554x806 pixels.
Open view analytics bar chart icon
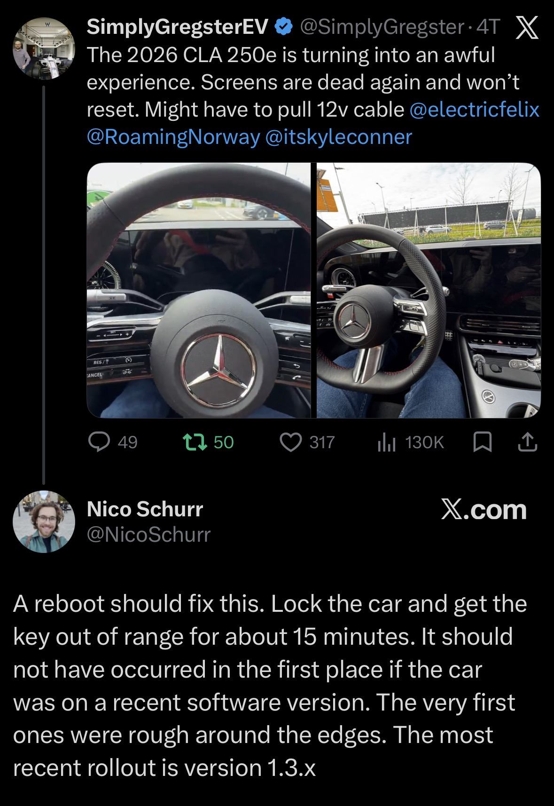coord(387,442)
